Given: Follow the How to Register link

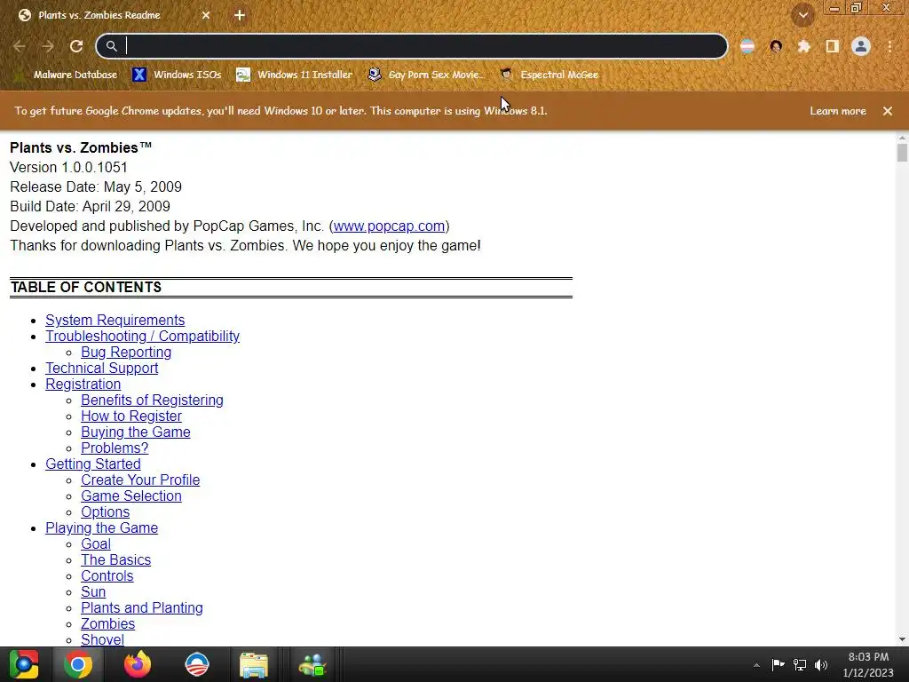Looking at the screenshot, I should [x=131, y=416].
